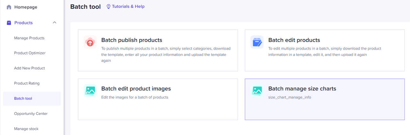Click Batch publish products title
Image resolution: width=410 pixels, height=135 pixels.
(132, 40)
